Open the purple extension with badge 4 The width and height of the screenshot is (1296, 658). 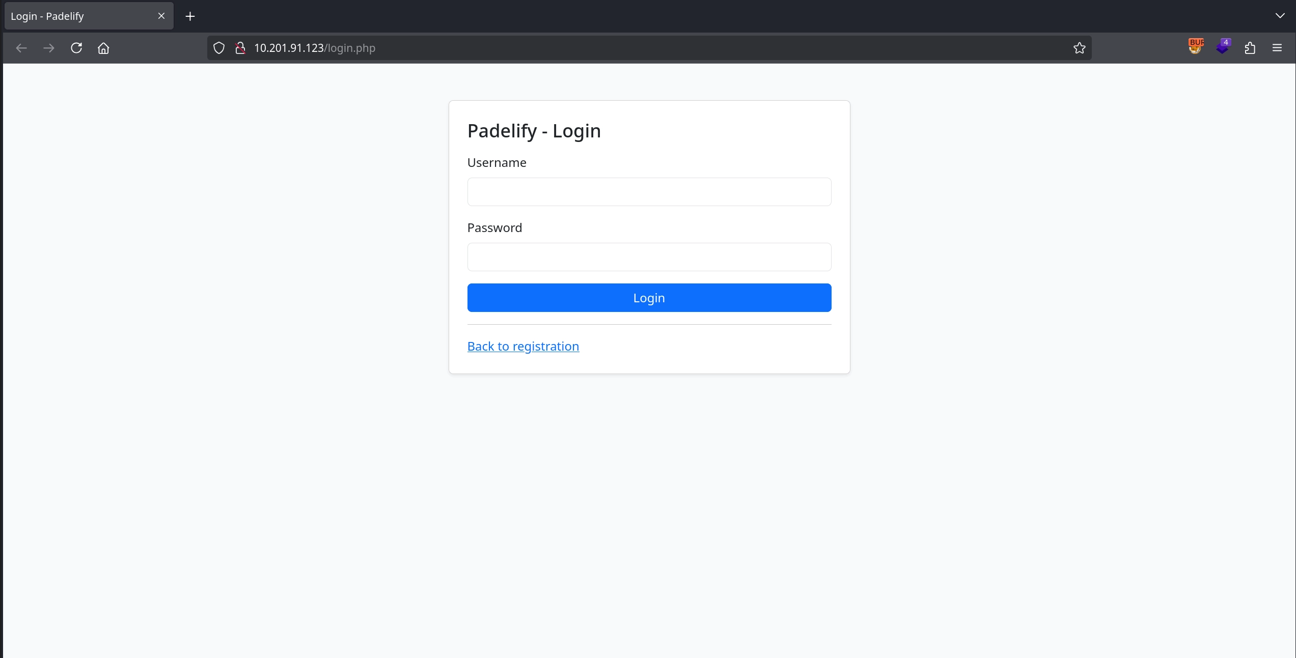click(1223, 47)
